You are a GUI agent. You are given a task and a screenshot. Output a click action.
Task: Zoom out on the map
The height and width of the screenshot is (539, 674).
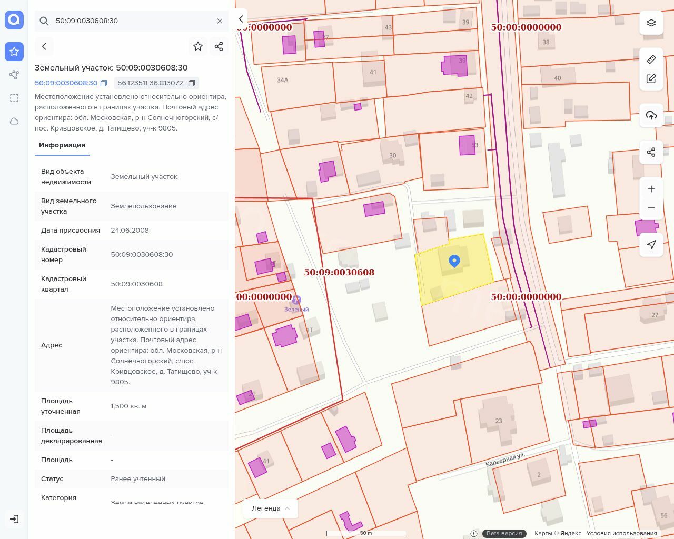651,208
